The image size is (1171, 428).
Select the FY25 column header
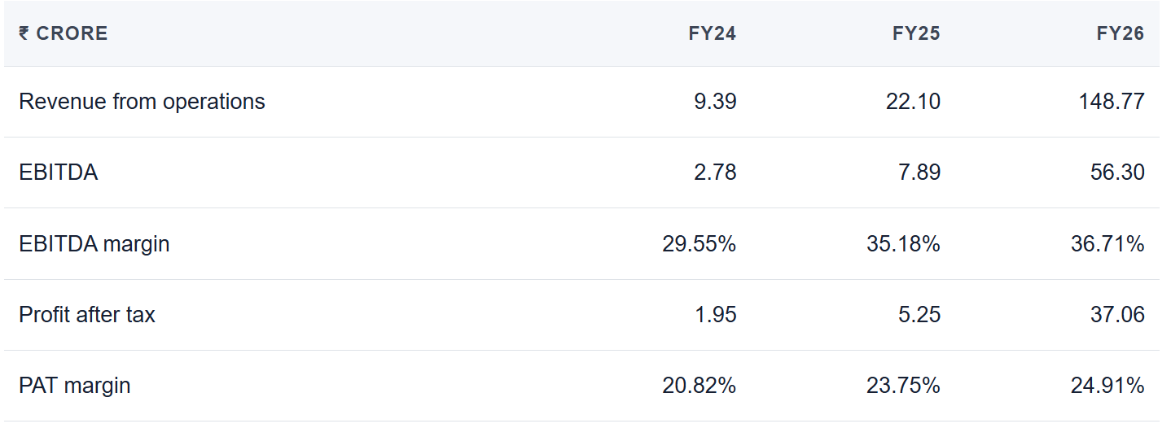point(916,33)
